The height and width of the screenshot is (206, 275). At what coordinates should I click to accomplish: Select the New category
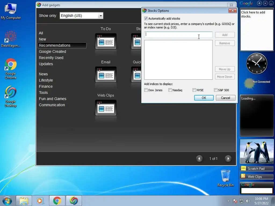click(42, 39)
